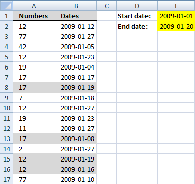Click date cell 2009-01-04
This screenshot has width=195, height=184.
pyautogui.click(x=76, y=67)
